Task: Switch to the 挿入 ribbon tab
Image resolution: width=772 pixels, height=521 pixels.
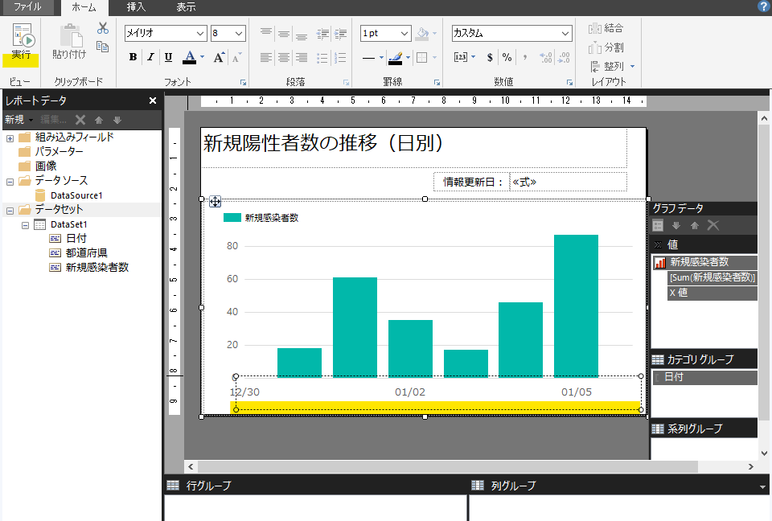Action: click(136, 7)
